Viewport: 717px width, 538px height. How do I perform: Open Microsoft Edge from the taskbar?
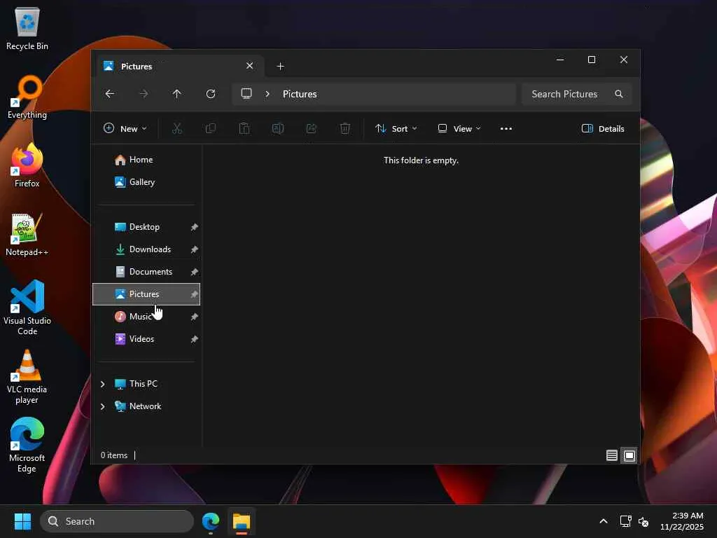tap(211, 521)
